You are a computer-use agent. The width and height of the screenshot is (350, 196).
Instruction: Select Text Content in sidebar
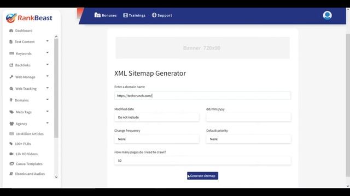click(x=25, y=42)
